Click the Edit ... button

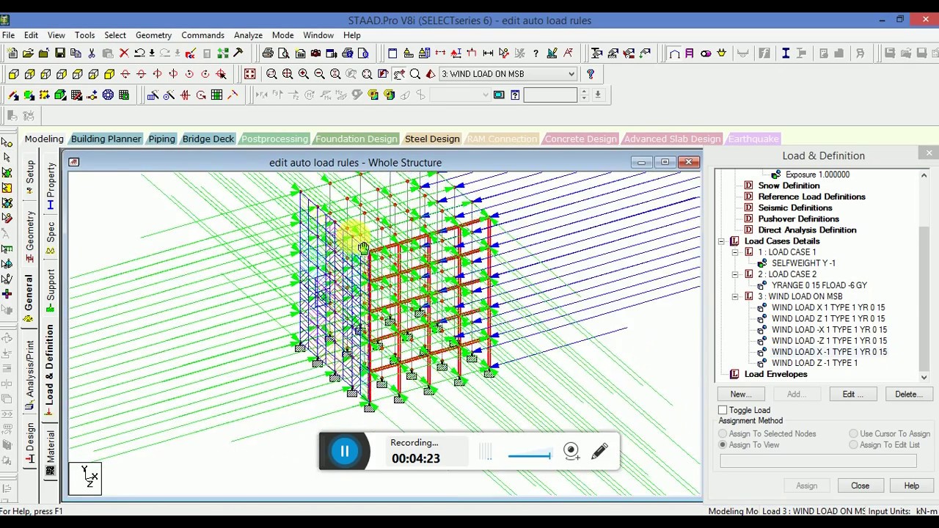(852, 395)
